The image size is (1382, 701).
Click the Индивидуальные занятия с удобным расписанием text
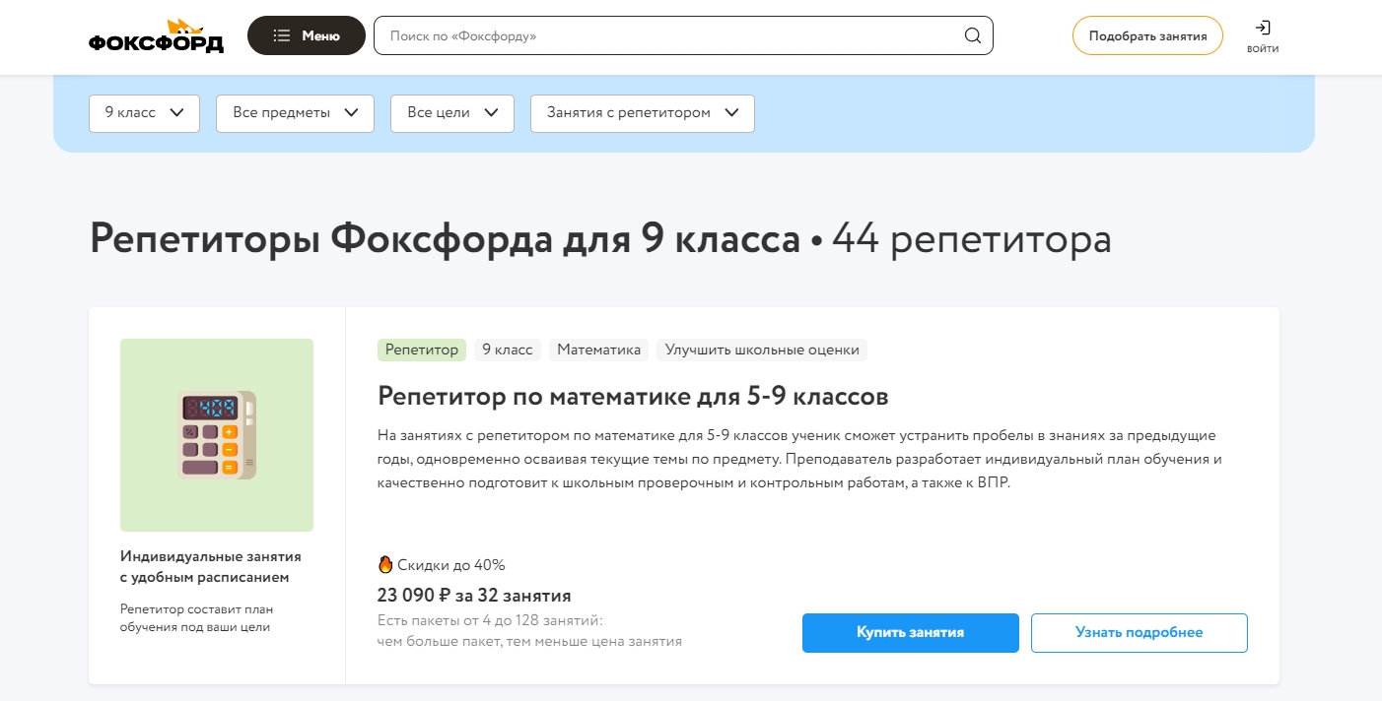pos(211,567)
